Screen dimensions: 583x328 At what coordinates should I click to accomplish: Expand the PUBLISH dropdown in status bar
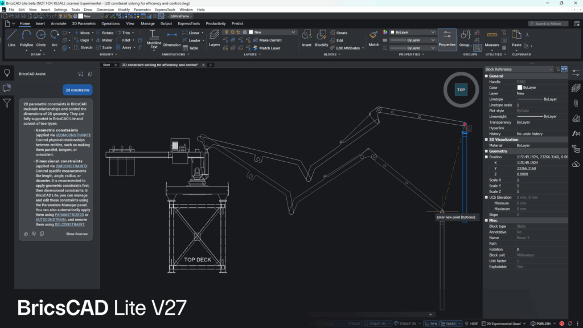tap(555, 323)
